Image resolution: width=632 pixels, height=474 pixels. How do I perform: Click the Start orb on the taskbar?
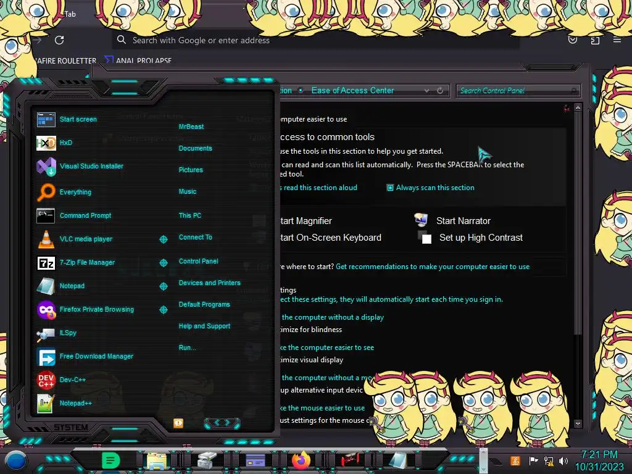click(16, 460)
